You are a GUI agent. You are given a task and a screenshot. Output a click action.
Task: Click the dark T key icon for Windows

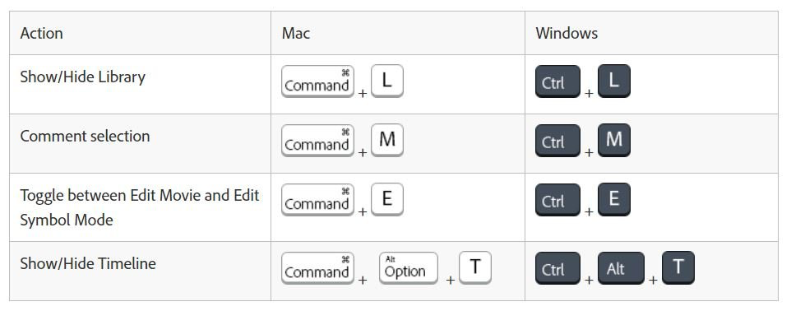click(678, 267)
